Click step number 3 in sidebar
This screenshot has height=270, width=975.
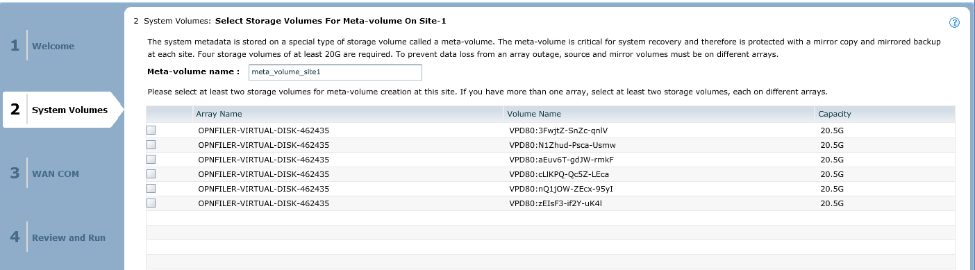coord(15,174)
